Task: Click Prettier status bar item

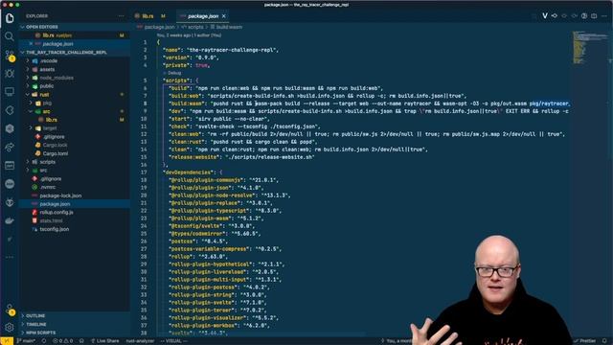Action: (x=585, y=341)
